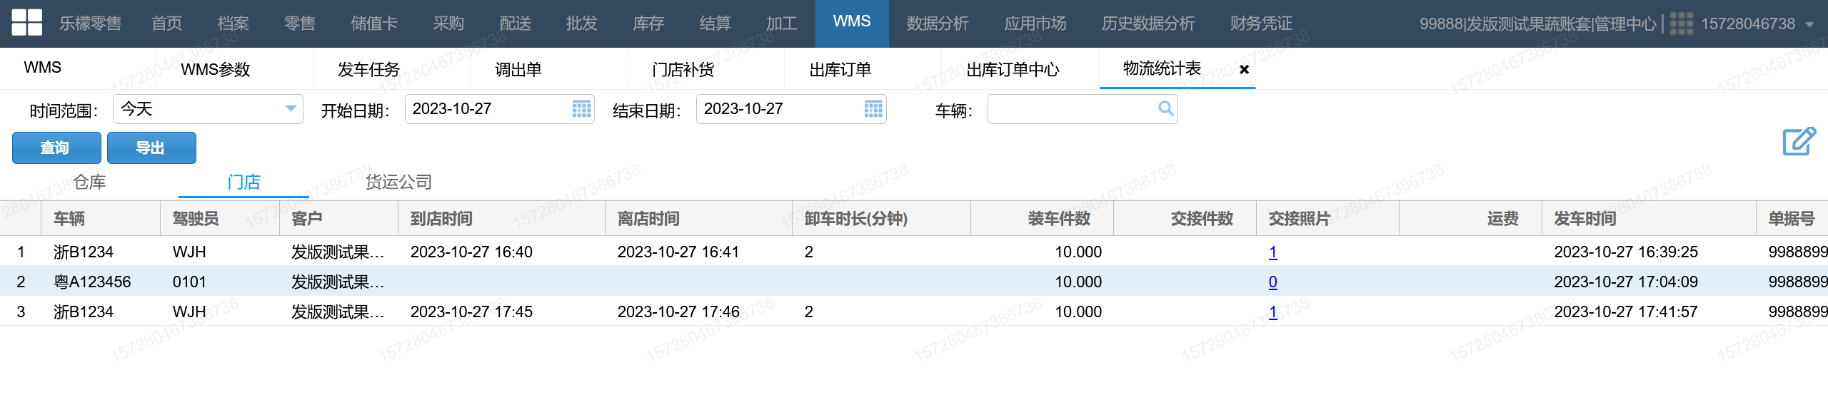Image resolution: width=1828 pixels, height=417 pixels.
Task: Open 交接照片 link 0 in row 2
Action: tap(1272, 282)
